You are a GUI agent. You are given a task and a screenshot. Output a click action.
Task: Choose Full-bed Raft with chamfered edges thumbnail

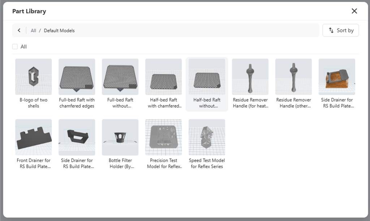click(x=77, y=77)
